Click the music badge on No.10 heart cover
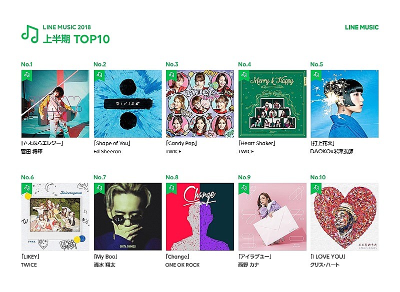The height and width of the screenshot is (292, 400). click(315, 188)
